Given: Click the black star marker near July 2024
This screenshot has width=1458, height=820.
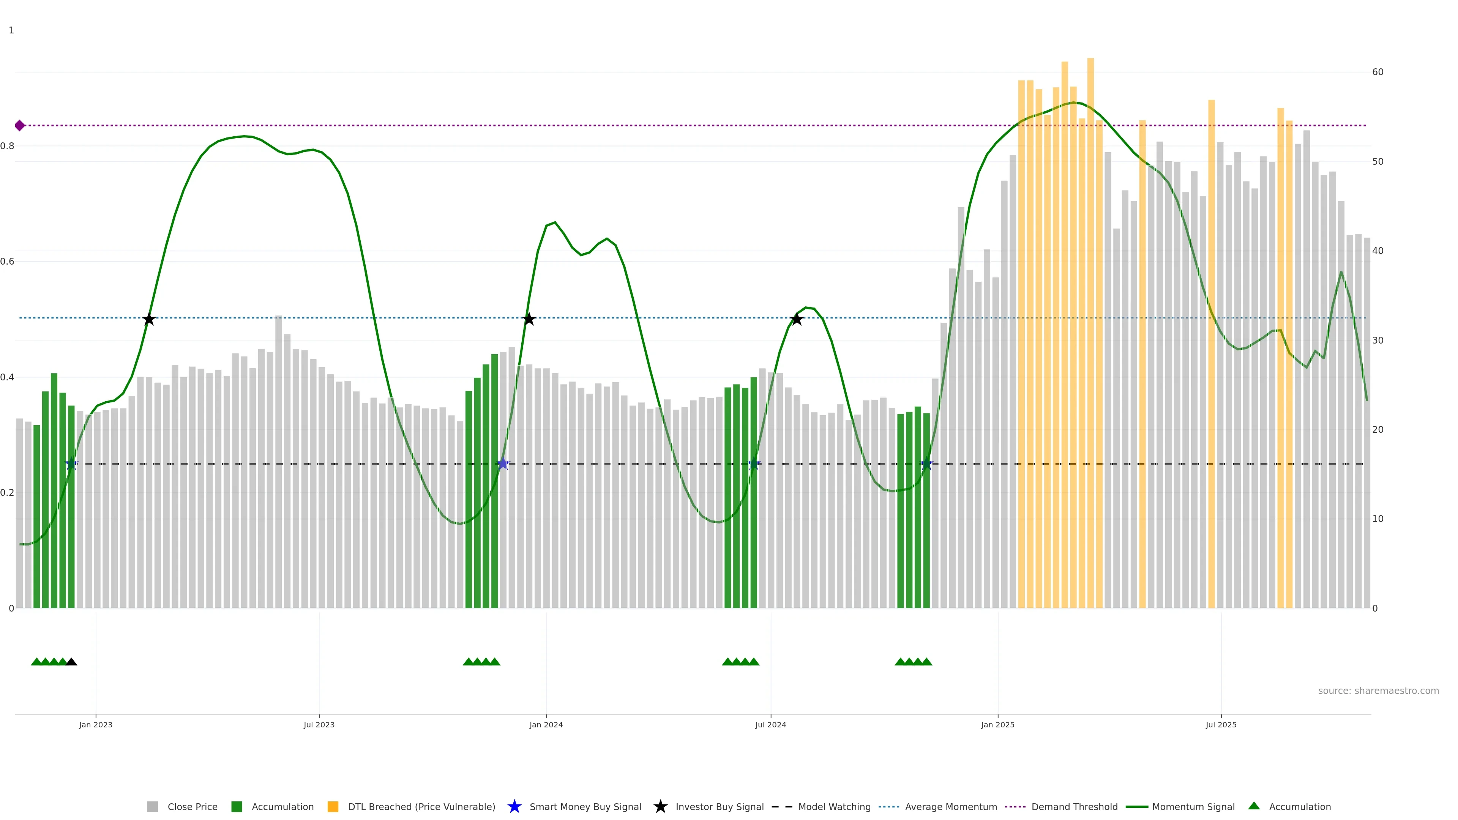Looking at the screenshot, I should (x=796, y=319).
